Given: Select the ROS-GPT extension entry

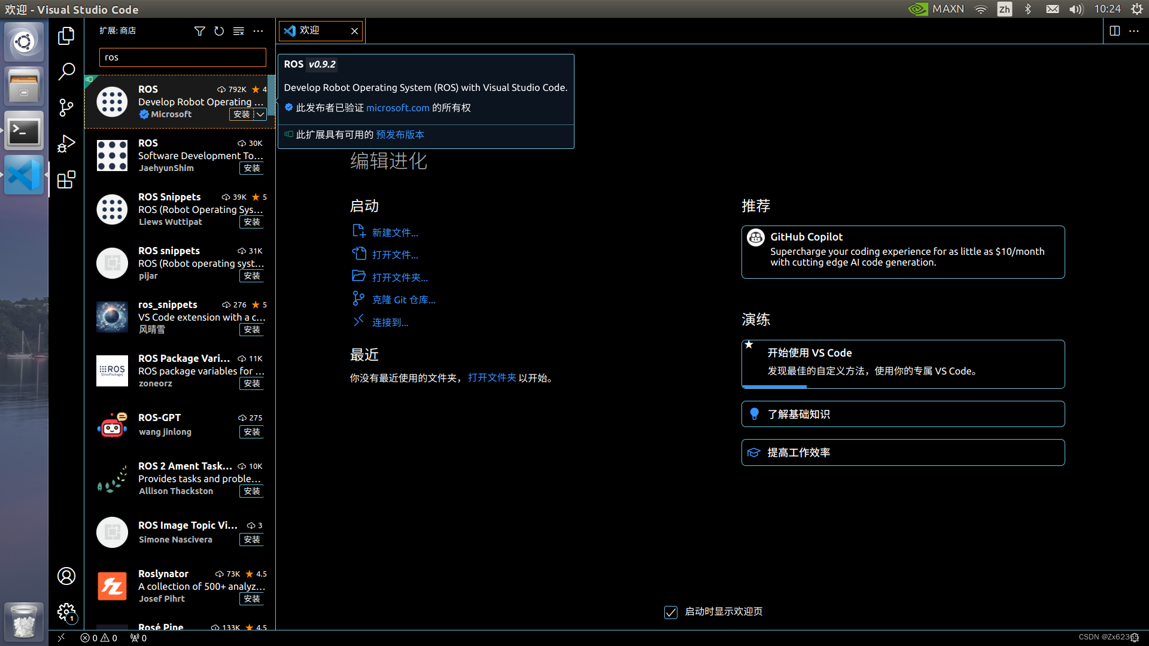Looking at the screenshot, I should 180,425.
